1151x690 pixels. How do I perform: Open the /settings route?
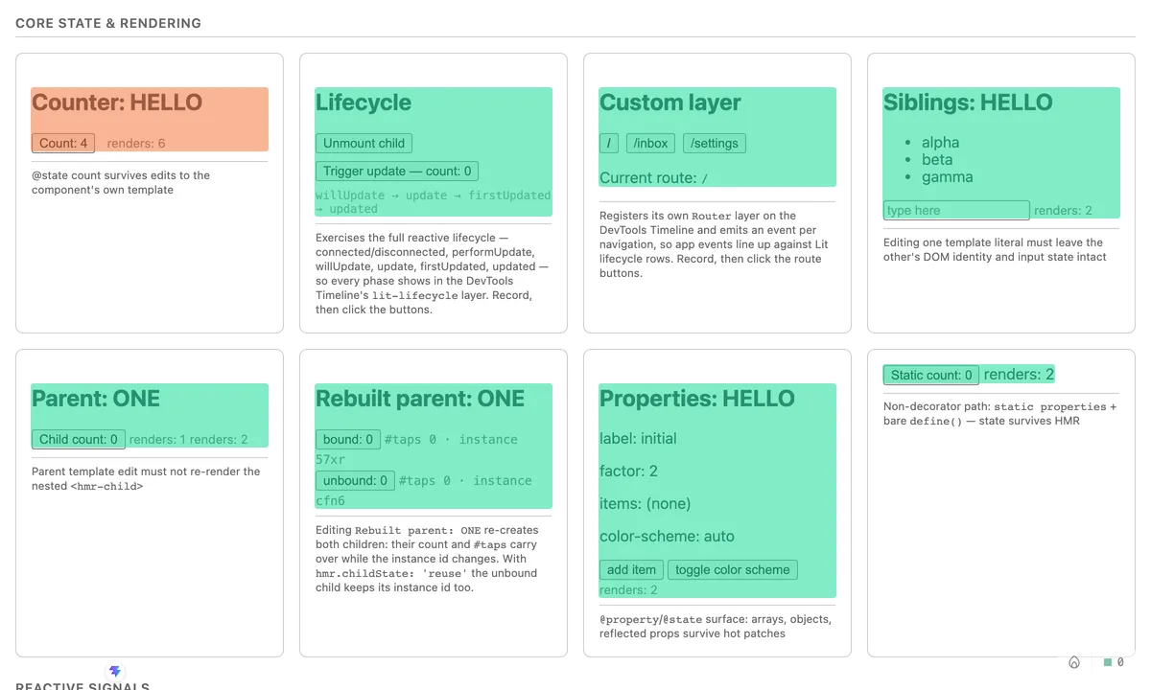click(715, 143)
